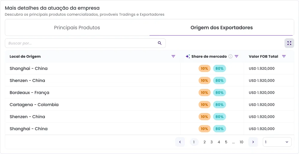Expand table to fullscreen view
The width and height of the screenshot is (299, 154).
click(x=289, y=43)
